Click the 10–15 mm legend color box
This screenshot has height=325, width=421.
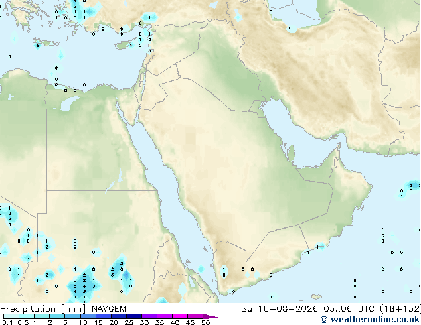point(88,316)
